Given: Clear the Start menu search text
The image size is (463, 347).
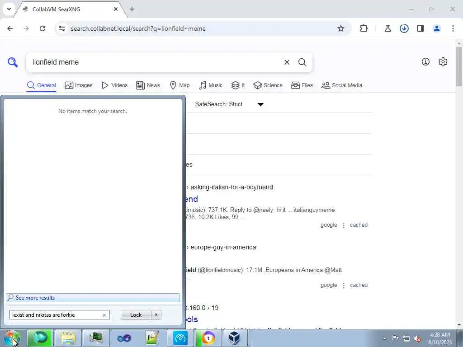Looking at the screenshot, I should (x=104, y=315).
